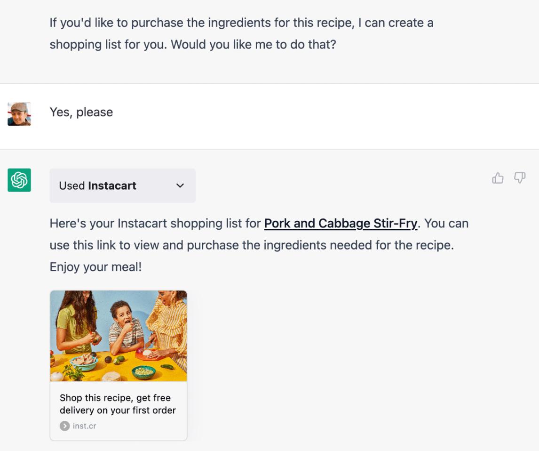Click the "Yes, please" user message
This screenshot has width=539, height=451.
point(81,112)
